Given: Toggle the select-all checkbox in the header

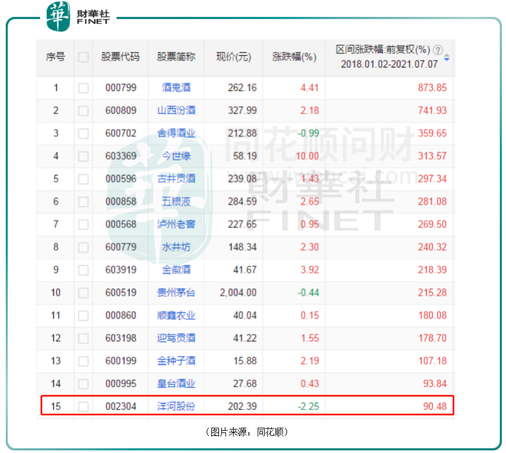Looking at the screenshot, I should [83, 57].
